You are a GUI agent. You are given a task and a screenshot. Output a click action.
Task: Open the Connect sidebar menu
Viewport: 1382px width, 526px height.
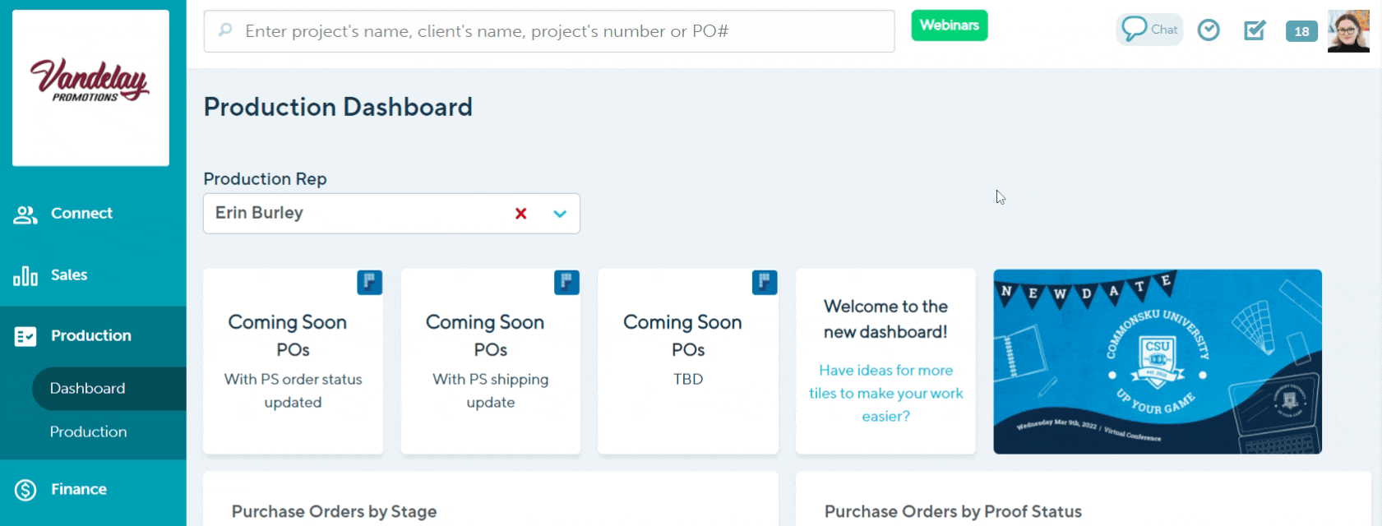[x=81, y=214]
